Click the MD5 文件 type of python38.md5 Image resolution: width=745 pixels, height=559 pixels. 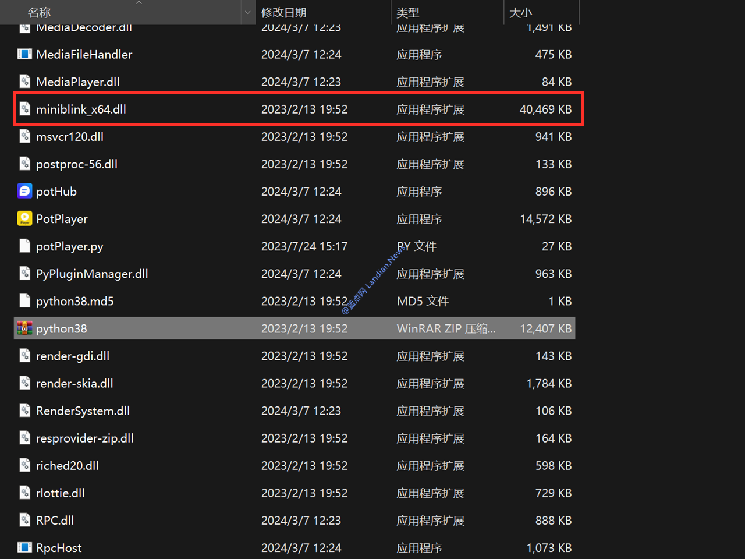pos(423,301)
